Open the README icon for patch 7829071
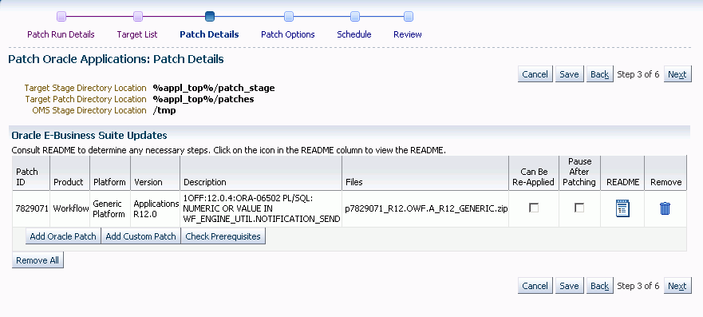The image size is (703, 317). pyautogui.click(x=622, y=208)
